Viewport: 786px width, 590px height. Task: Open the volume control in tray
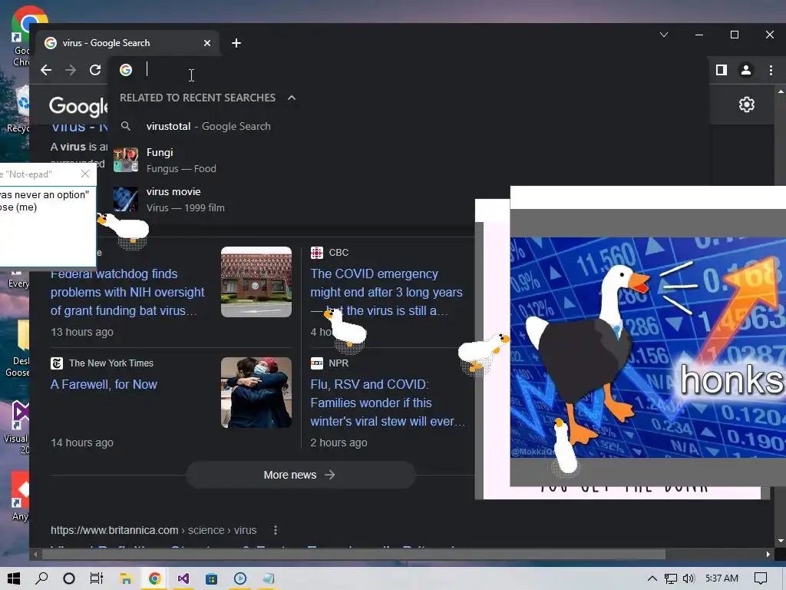[x=689, y=578]
